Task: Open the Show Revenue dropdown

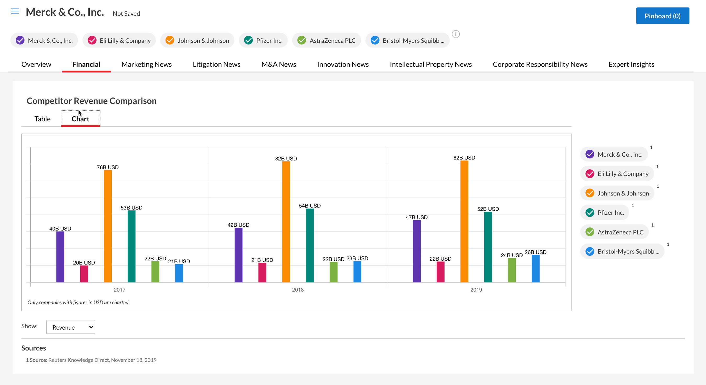Action: [71, 327]
